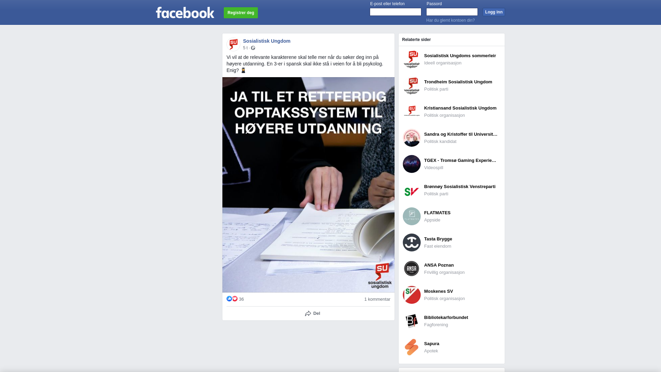661x372 pixels.
Task: Share the post with Del arrow
Action: [x=312, y=313]
